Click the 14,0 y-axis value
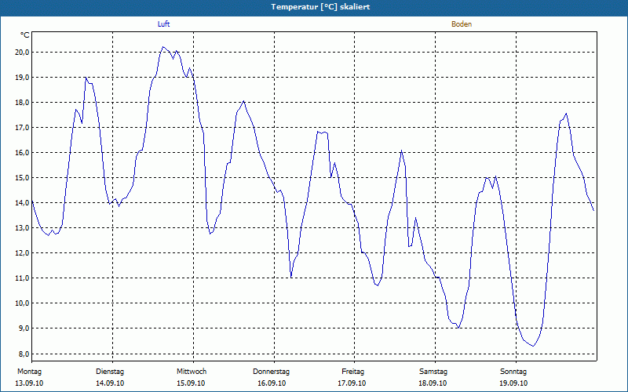Viewport: 628px width, 392px height. [x=22, y=203]
